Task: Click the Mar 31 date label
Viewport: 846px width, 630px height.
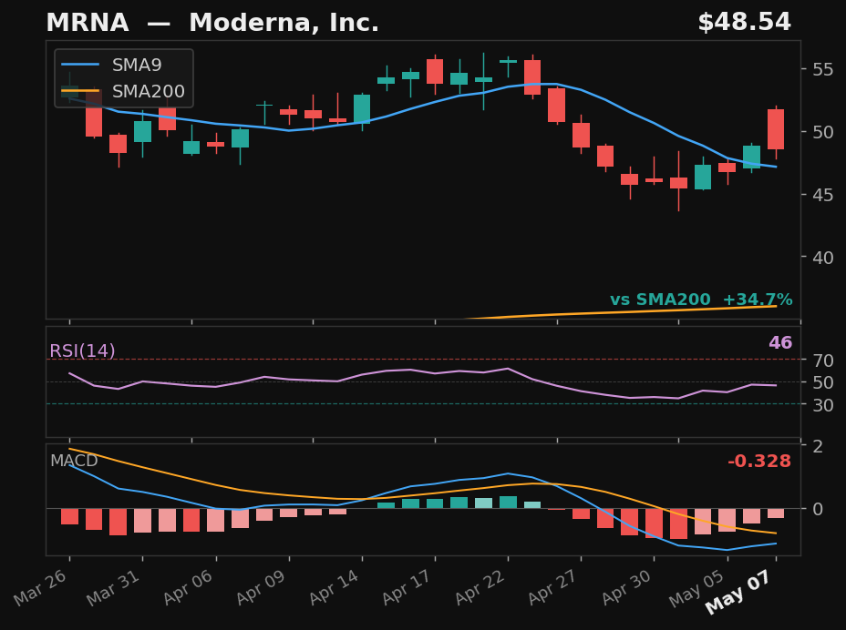Action: 114,587
